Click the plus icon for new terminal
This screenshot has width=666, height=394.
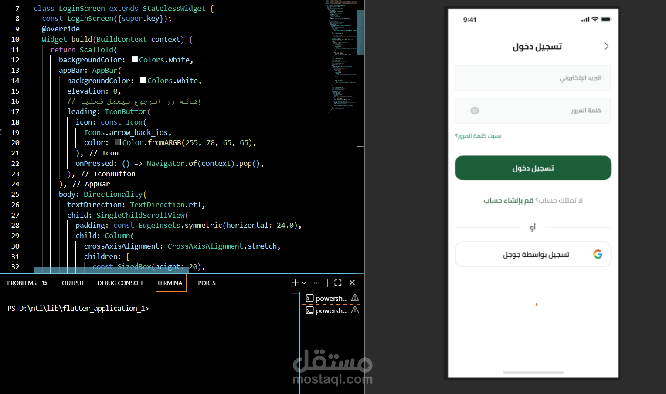[295, 283]
